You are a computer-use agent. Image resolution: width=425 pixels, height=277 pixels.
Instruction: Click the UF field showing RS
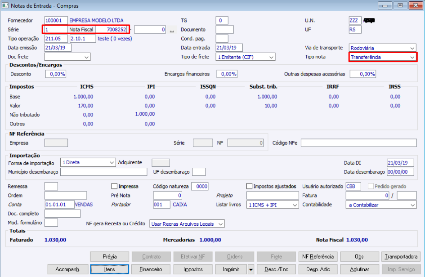tap(355, 30)
